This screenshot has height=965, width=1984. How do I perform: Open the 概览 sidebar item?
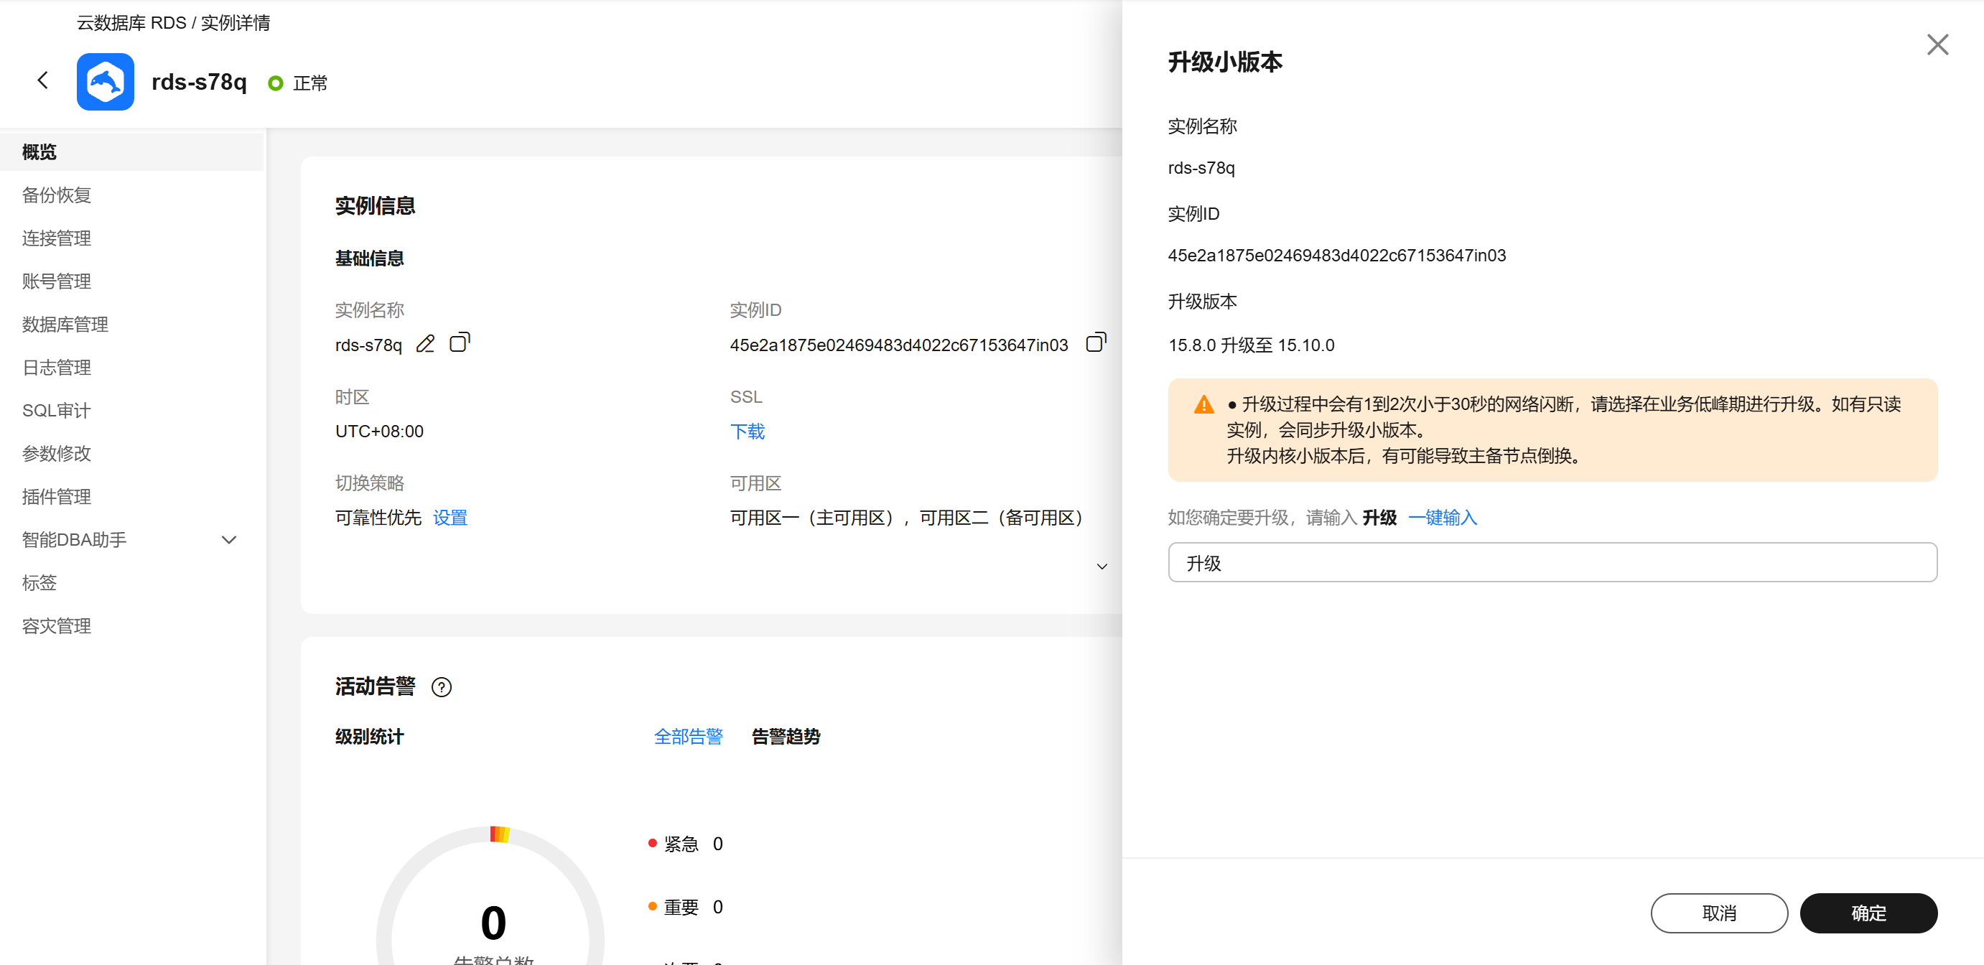coord(131,151)
